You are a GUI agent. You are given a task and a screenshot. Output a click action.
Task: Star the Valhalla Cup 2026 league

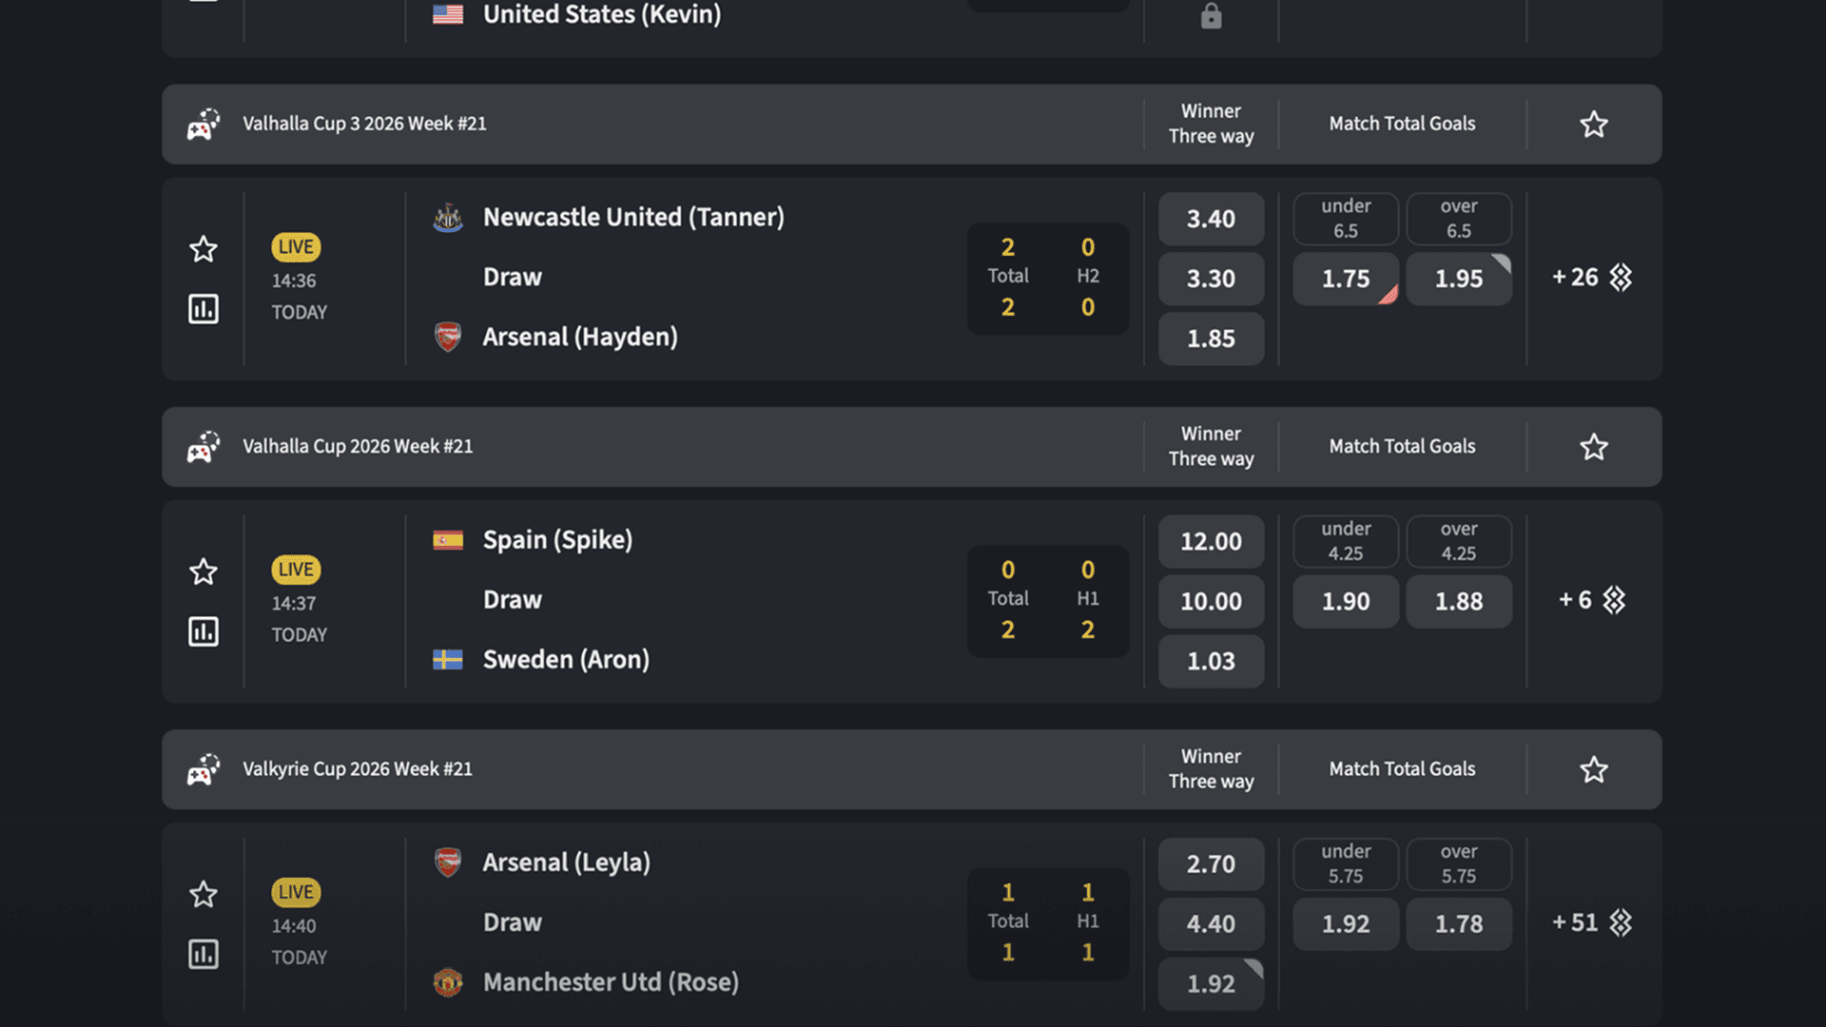1594,446
